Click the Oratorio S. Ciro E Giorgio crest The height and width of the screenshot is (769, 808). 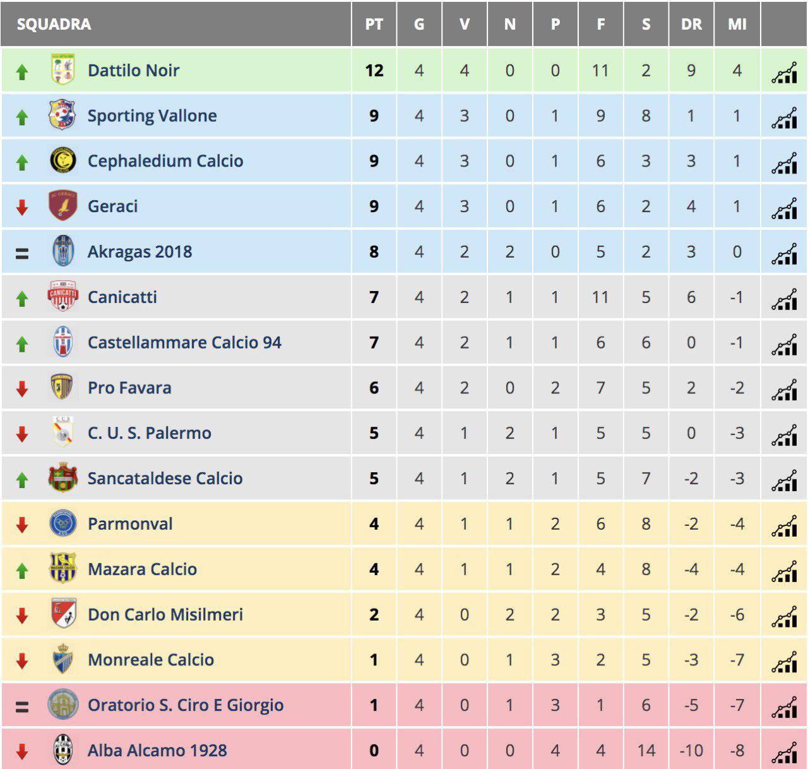pyautogui.click(x=62, y=705)
